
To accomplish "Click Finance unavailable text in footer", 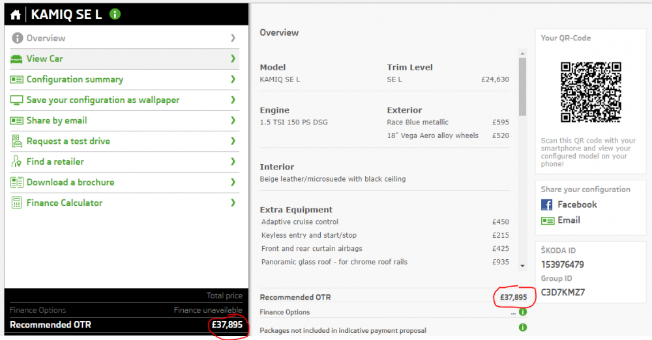I will point(208,310).
